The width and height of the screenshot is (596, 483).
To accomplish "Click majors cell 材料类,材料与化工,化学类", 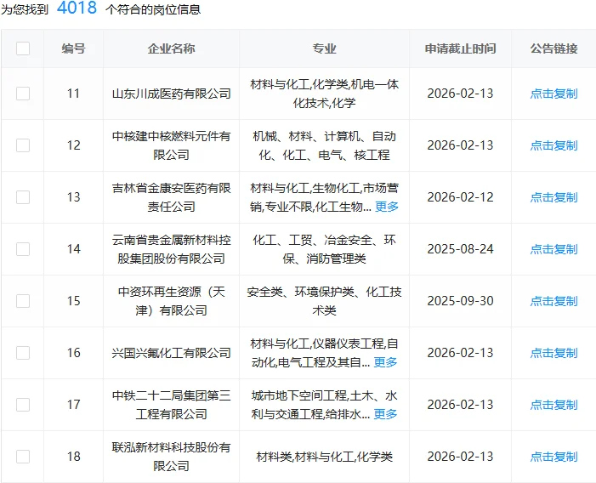I will tap(324, 457).
